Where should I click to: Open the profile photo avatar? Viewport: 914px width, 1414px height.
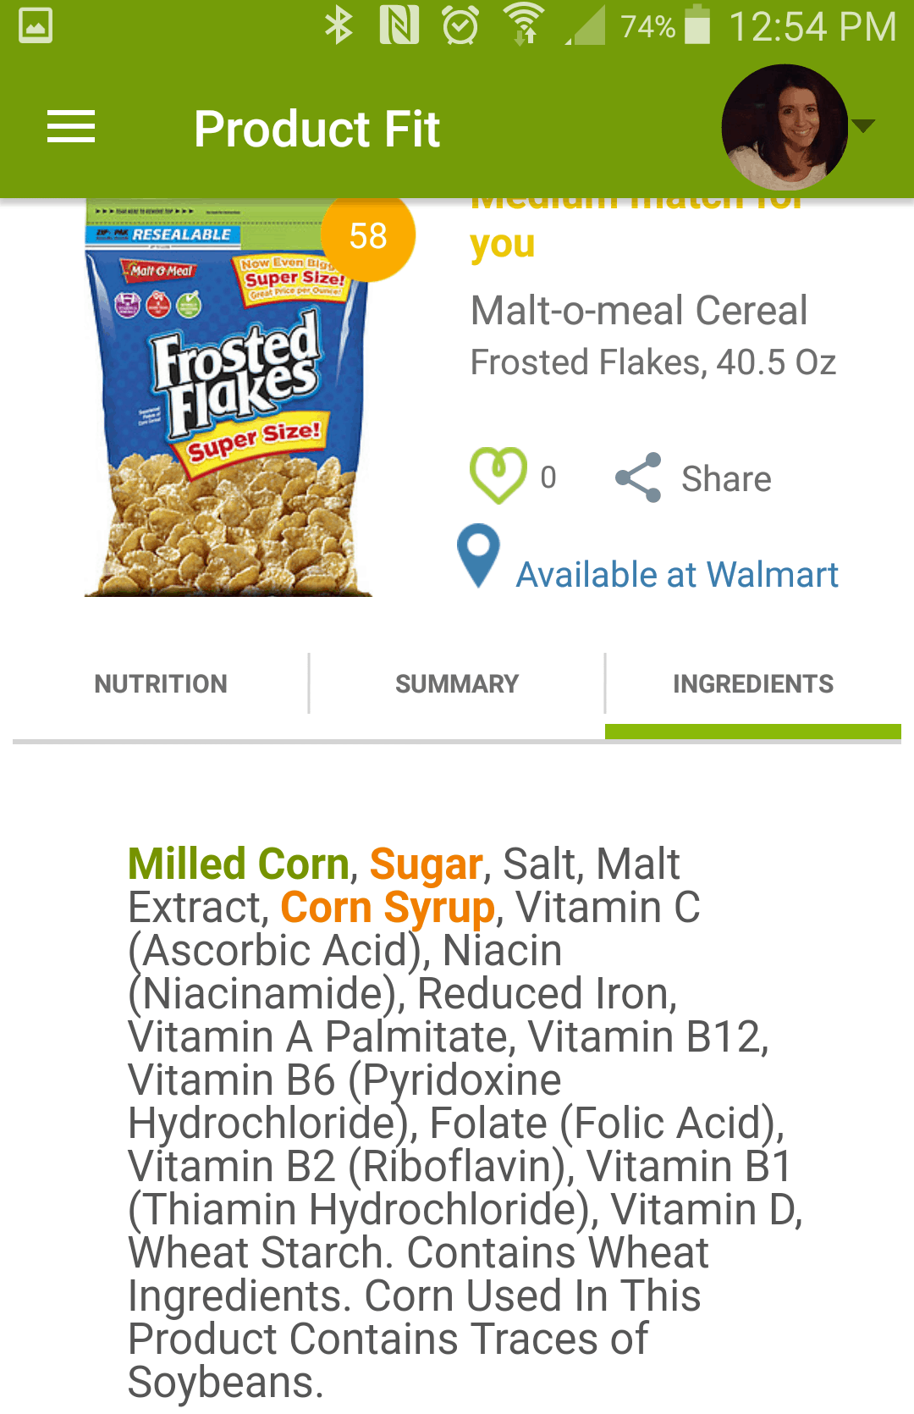(785, 127)
